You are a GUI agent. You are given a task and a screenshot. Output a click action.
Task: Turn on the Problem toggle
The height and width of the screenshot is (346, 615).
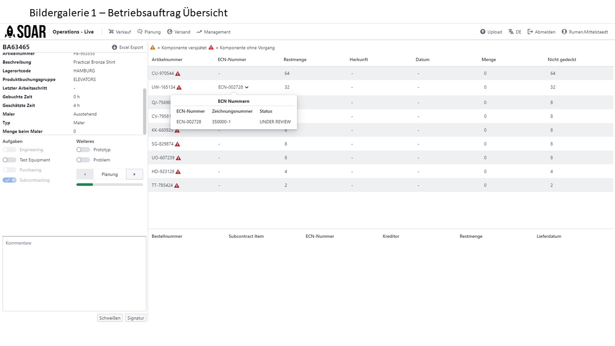[x=83, y=160]
